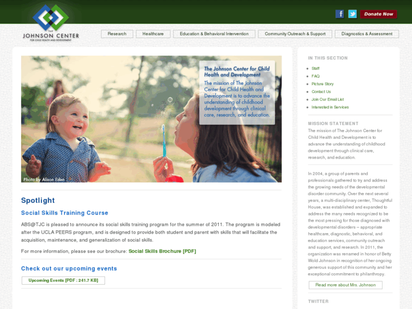Click the mission statement overlay on the photo
Image resolution: width=412 pixels, height=309 pixels.
[237, 92]
